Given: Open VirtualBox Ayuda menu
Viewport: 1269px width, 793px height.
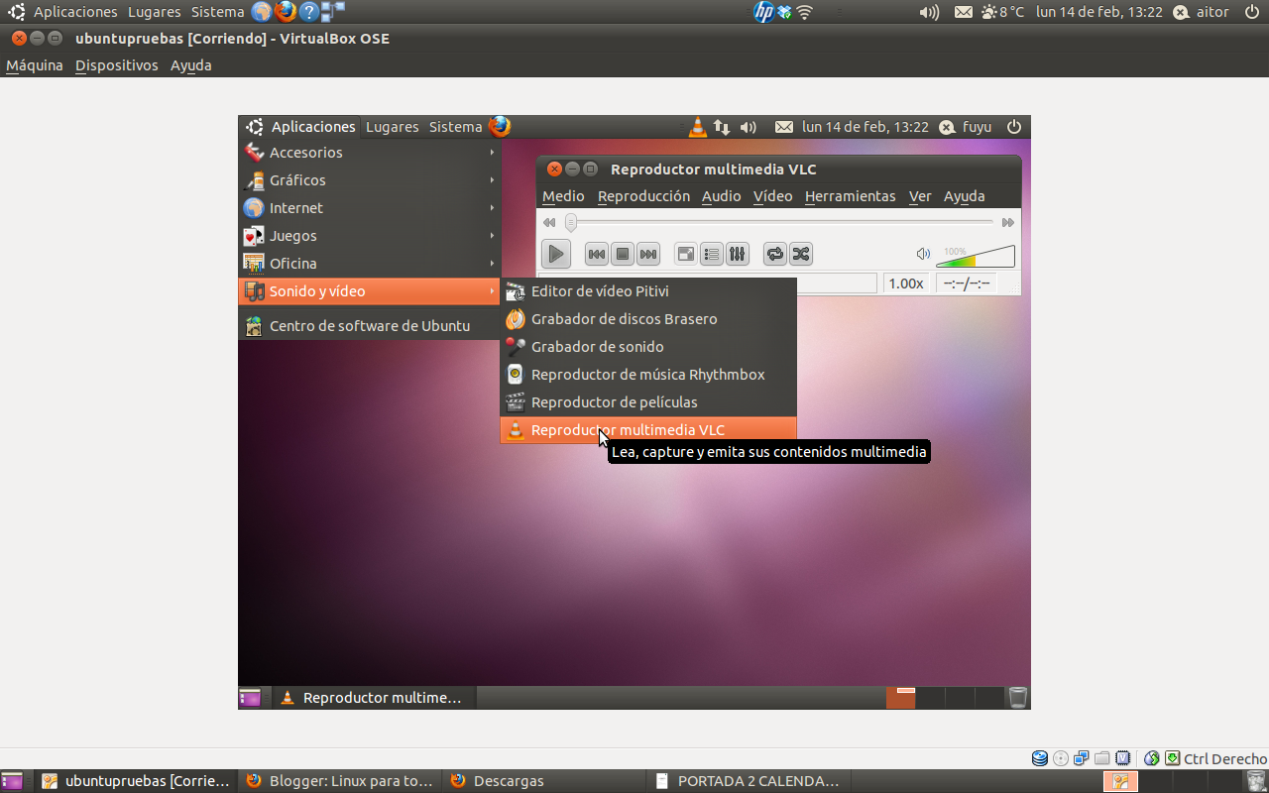Looking at the screenshot, I should tap(191, 65).
